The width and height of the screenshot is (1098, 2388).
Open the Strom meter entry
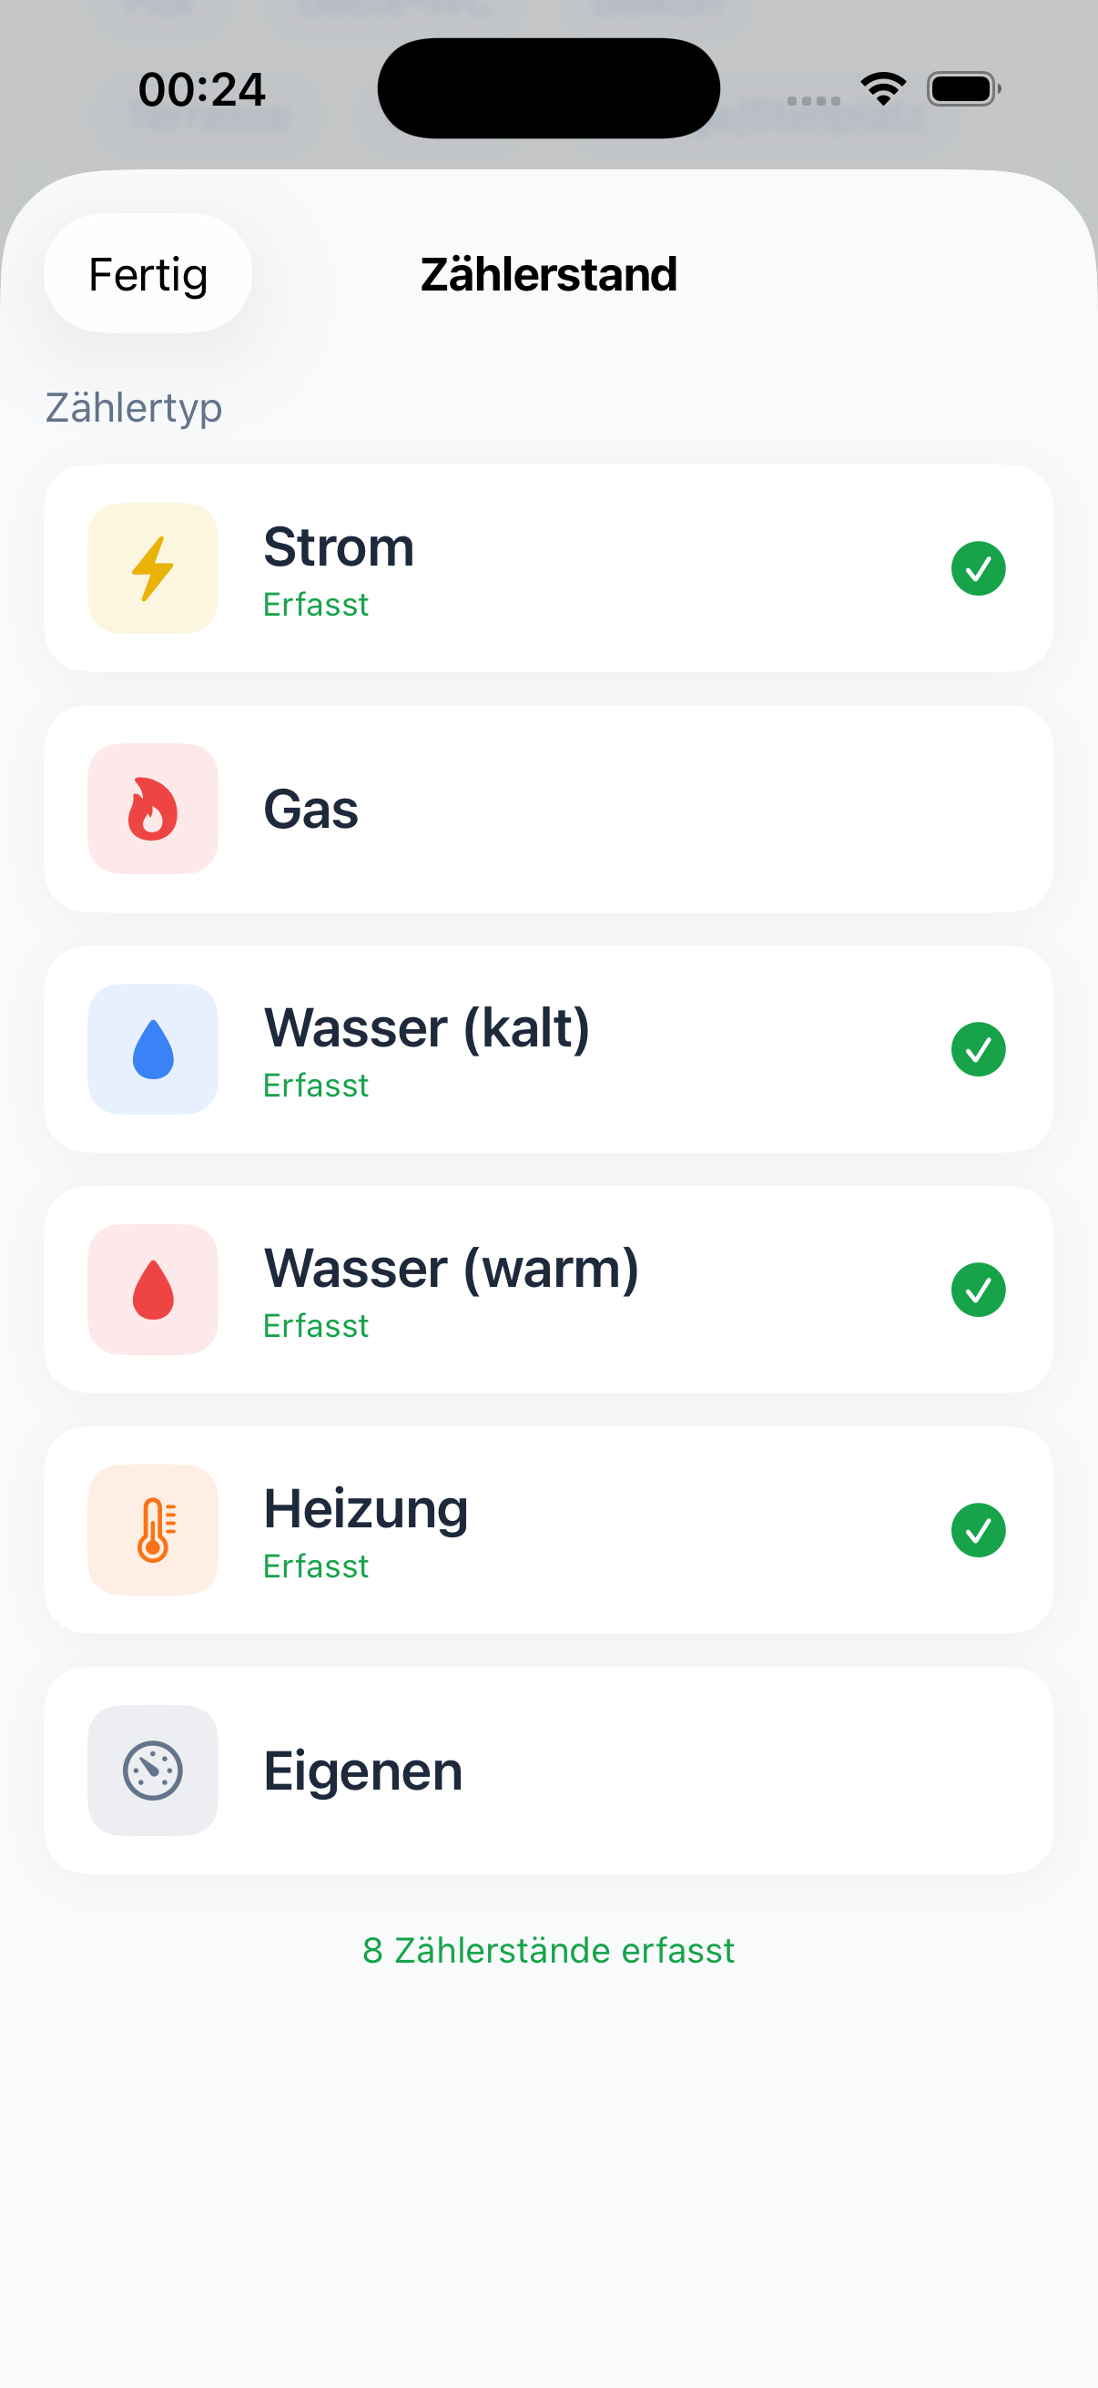click(338, 547)
